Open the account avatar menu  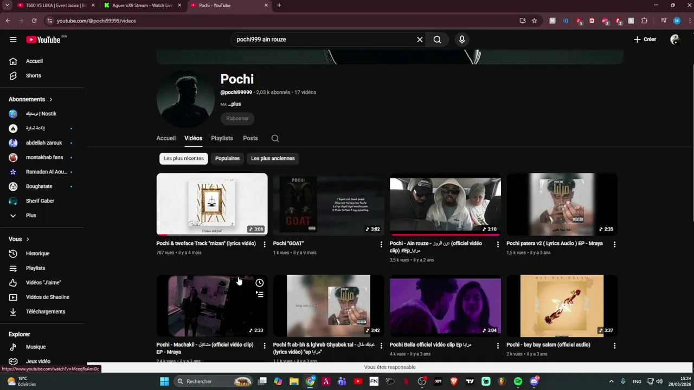675,40
